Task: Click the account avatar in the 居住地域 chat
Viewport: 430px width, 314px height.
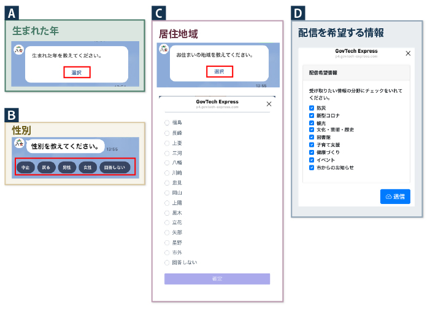Action: click(x=164, y=49)
